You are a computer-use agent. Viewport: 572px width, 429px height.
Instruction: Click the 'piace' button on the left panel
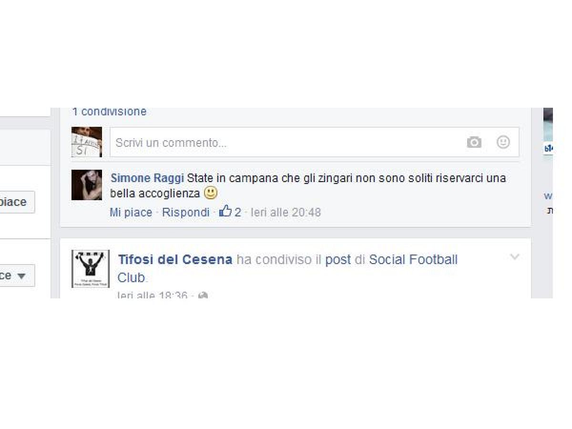[x=17, y=202]
